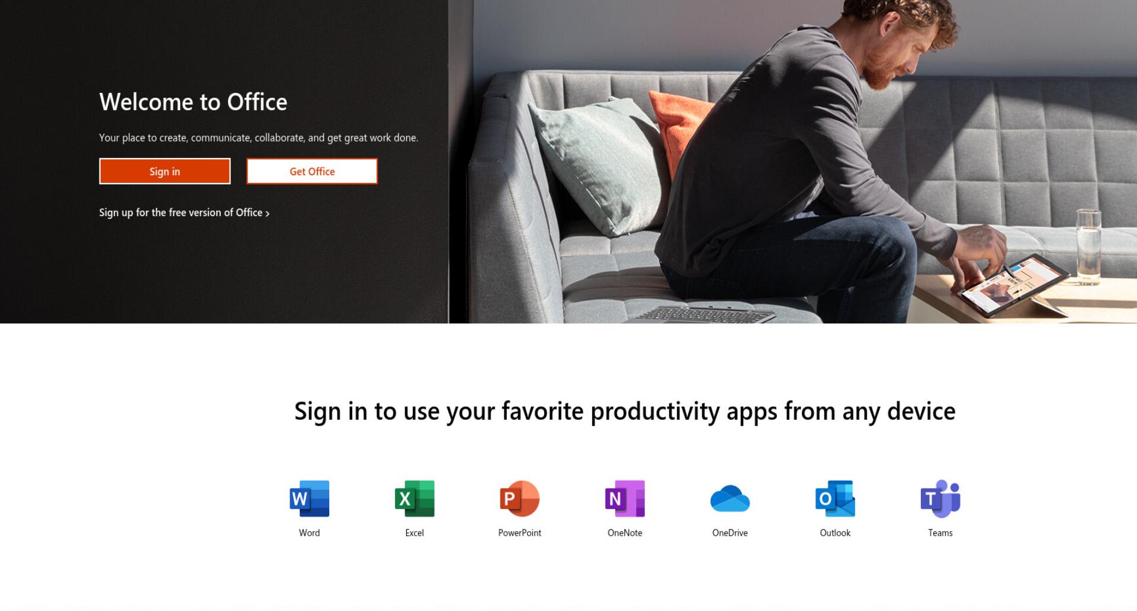
Task: Follow the free version sign-up link
Action: (184, 213)
